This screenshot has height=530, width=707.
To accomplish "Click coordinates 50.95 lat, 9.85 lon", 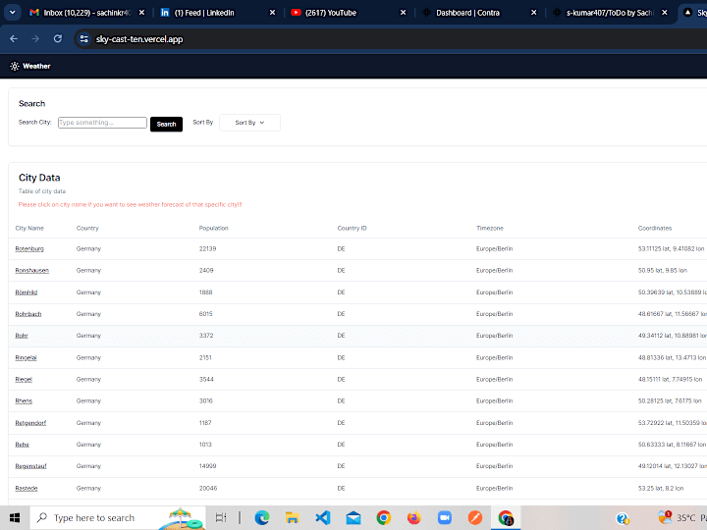I will [663, 271].
